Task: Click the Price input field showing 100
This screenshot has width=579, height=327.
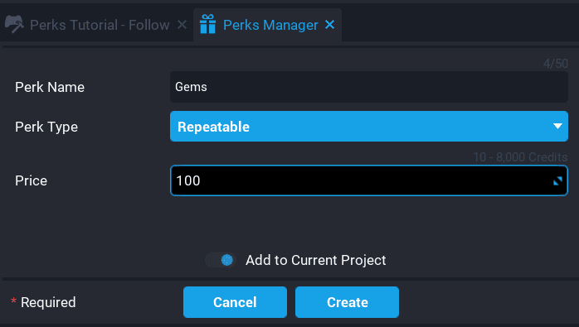Action: pyautogui.click(x=369, y=180)
